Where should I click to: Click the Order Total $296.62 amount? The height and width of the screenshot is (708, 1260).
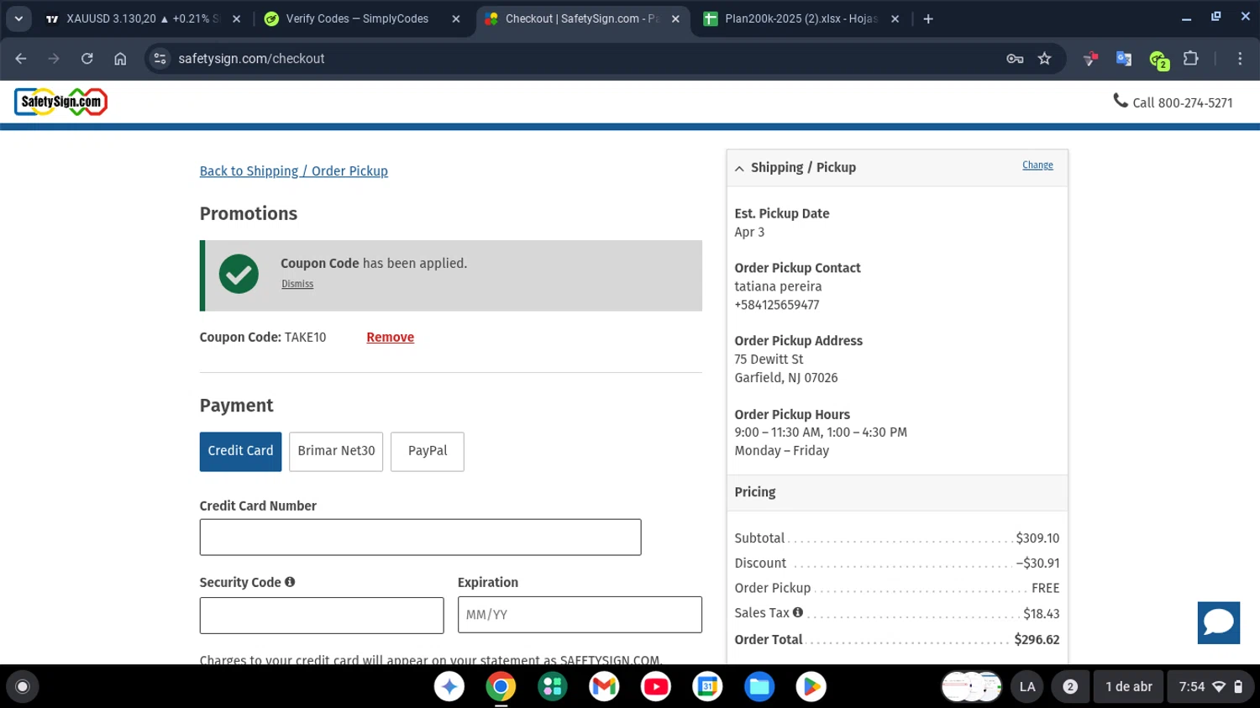1037,639
